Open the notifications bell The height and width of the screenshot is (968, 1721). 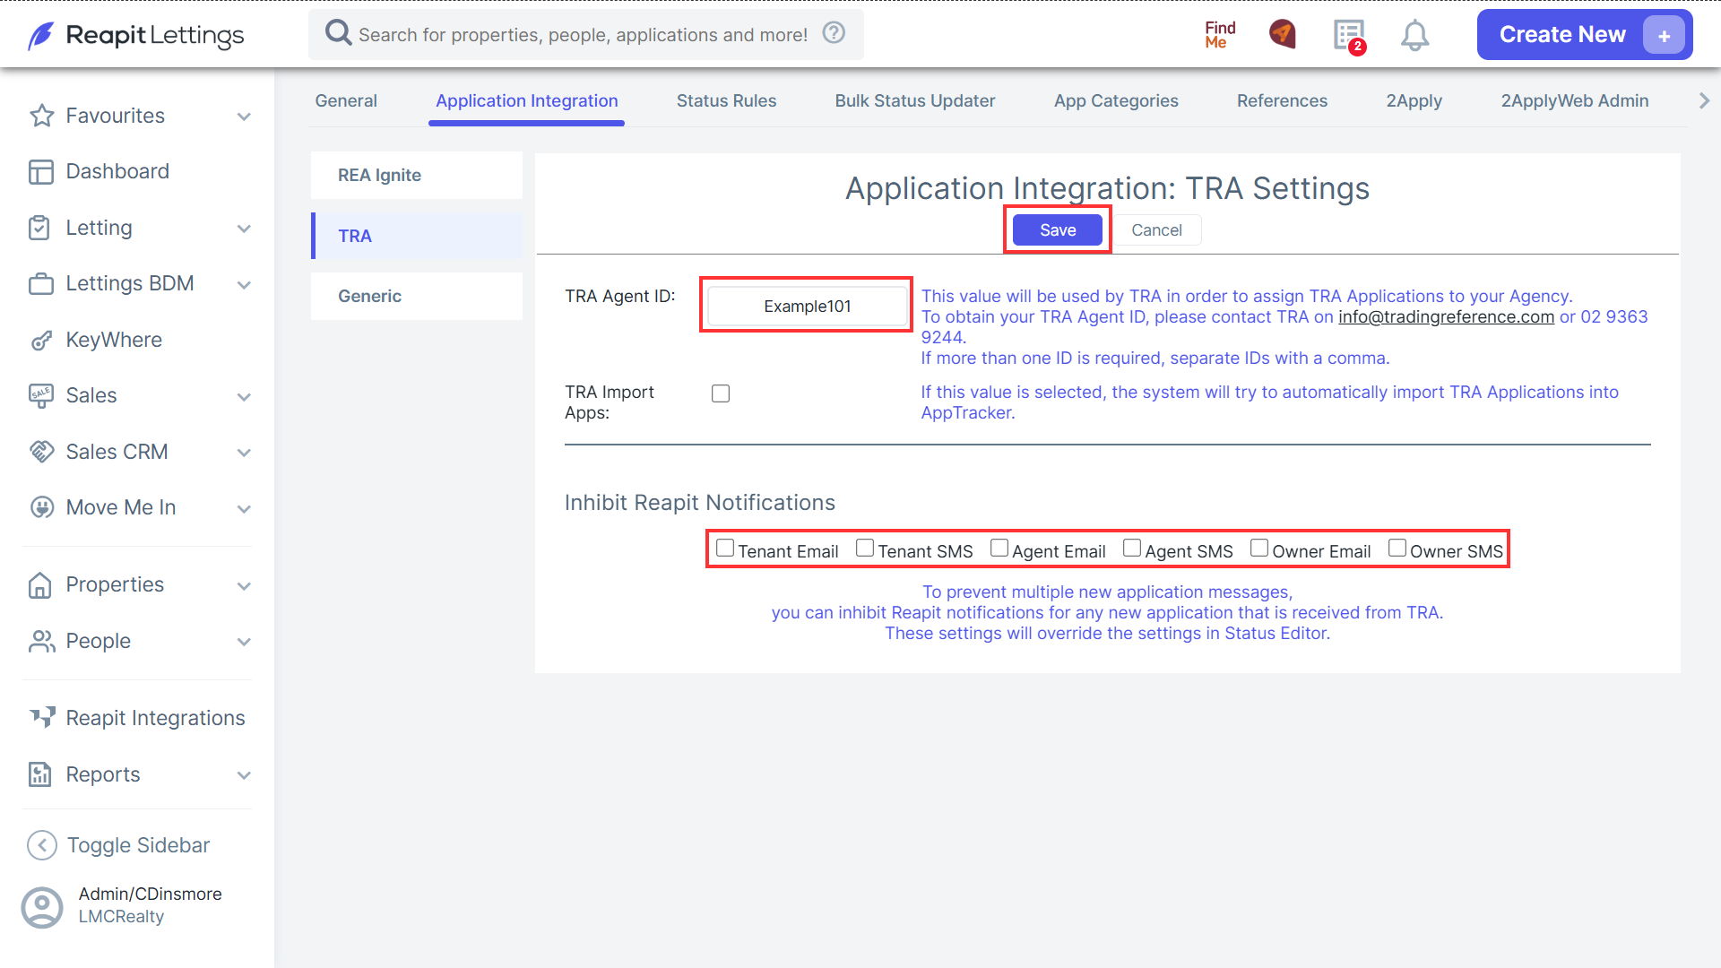click(1414, 36)
